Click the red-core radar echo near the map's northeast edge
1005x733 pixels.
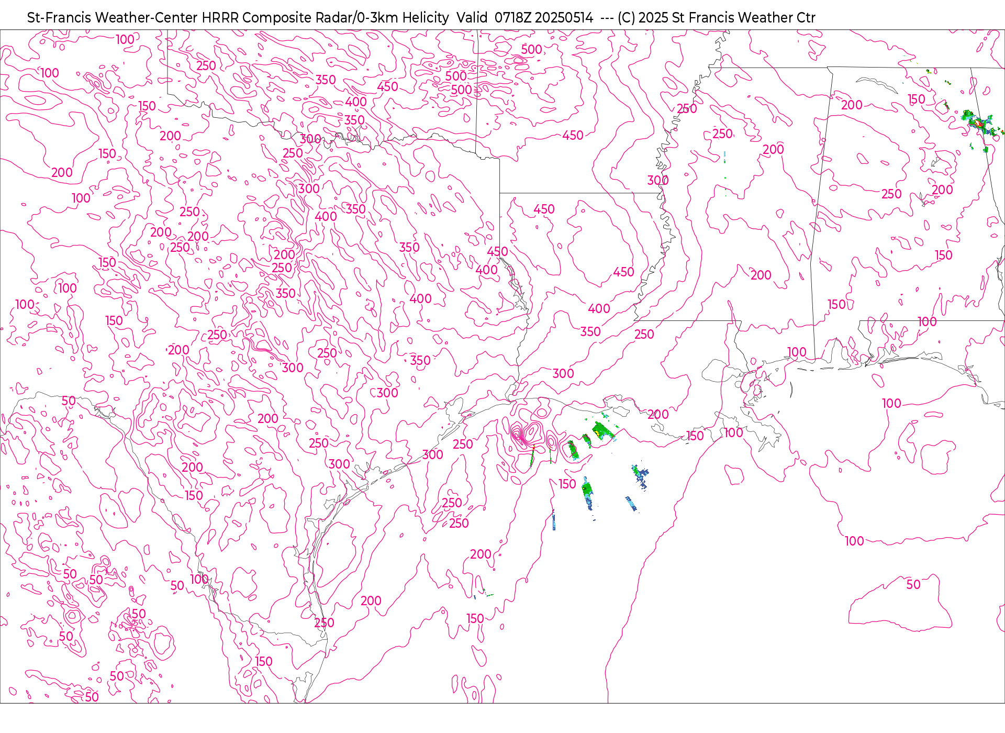979,123
